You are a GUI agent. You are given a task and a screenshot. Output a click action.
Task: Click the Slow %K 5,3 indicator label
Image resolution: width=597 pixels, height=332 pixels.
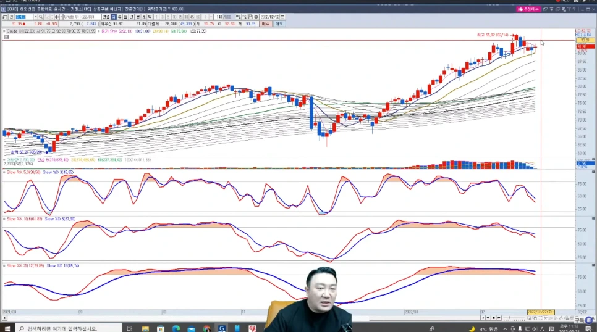coord(23,172)
